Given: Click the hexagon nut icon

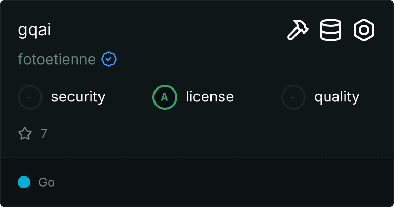Looking at the screenshot, I should [364, 30].
